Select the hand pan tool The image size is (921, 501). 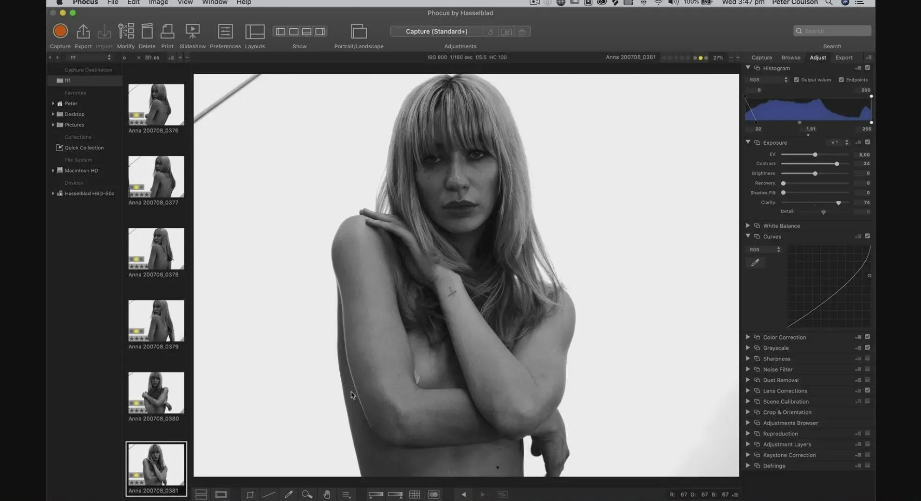[x=327, y=495]
